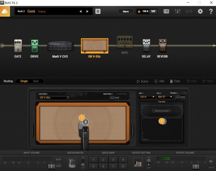Open the mixer levels icon
The width and height of the screenshot is (216, 171).
tap(178, 11)
